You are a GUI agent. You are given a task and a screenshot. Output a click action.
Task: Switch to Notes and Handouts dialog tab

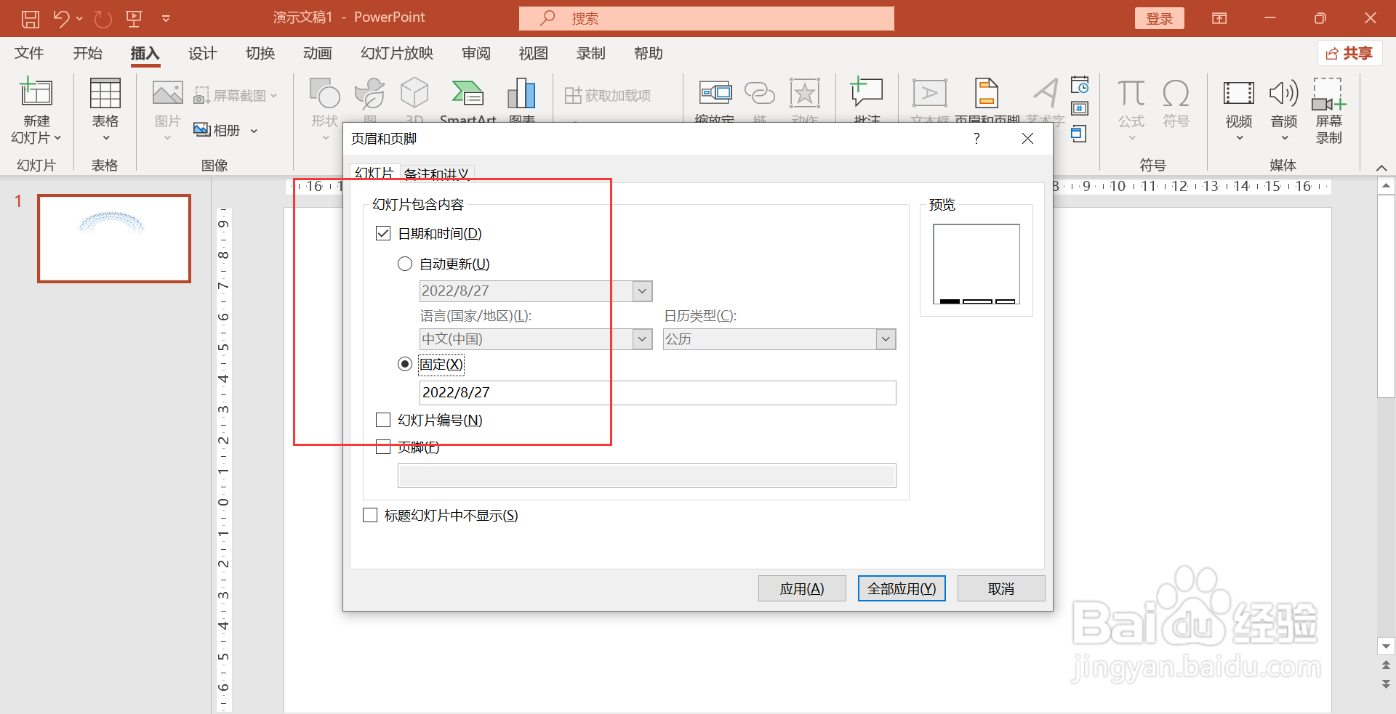[x=436, y=174]
